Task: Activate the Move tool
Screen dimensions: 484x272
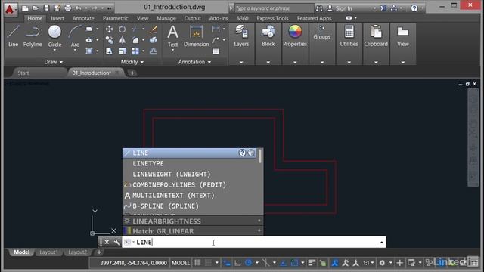Action: tap(109, 29)
